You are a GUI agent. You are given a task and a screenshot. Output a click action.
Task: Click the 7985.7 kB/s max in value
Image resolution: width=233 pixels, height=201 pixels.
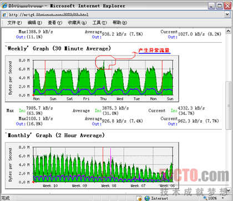(x=39, y=108)
